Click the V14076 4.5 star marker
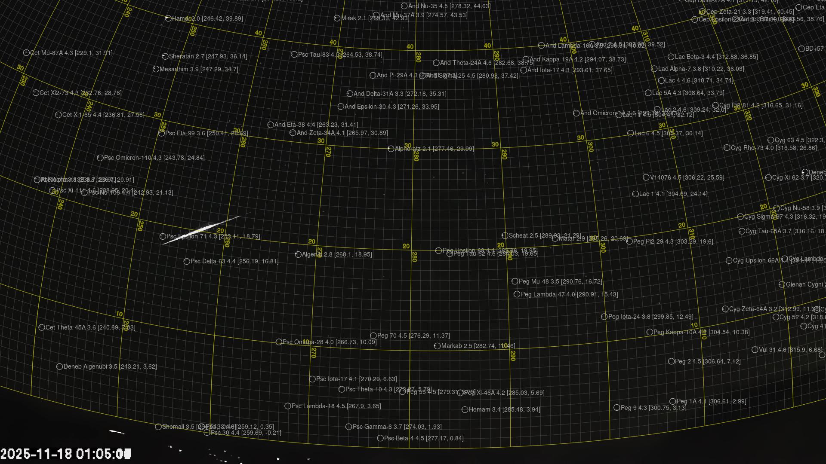This screenshot has width=826, height=464. coord(646,177)
